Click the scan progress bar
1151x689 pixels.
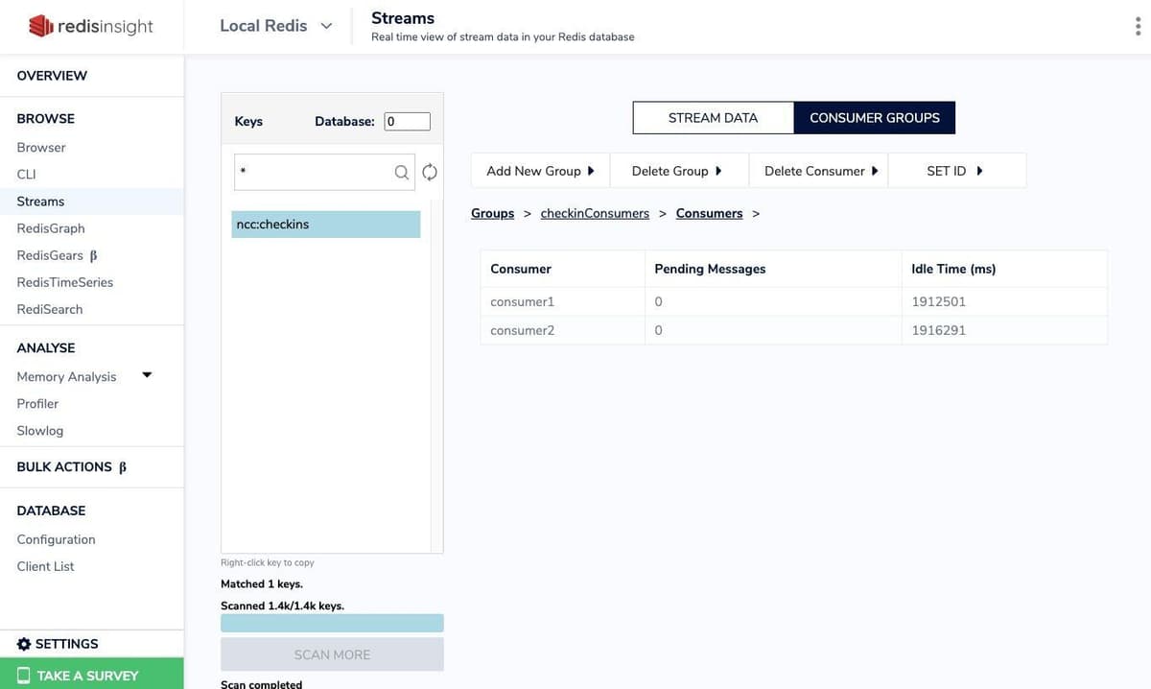pyautogui.click(x=332, y=623)
